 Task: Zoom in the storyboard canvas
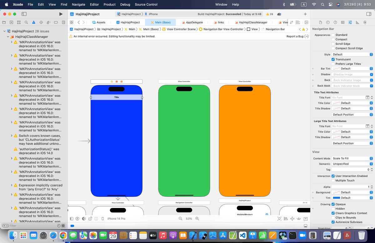click(x=197, y=219)
